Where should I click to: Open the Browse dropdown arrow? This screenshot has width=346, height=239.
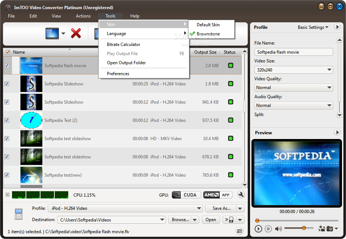tap(195, 220)
